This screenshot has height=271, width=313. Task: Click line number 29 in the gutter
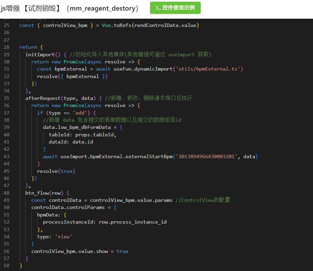(x=6, y=55)
